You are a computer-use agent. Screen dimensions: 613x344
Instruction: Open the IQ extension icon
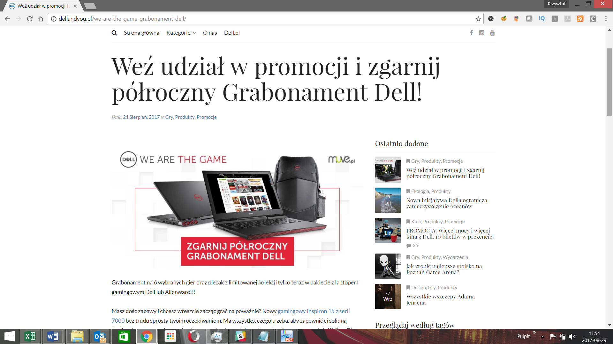pos(542,19)
